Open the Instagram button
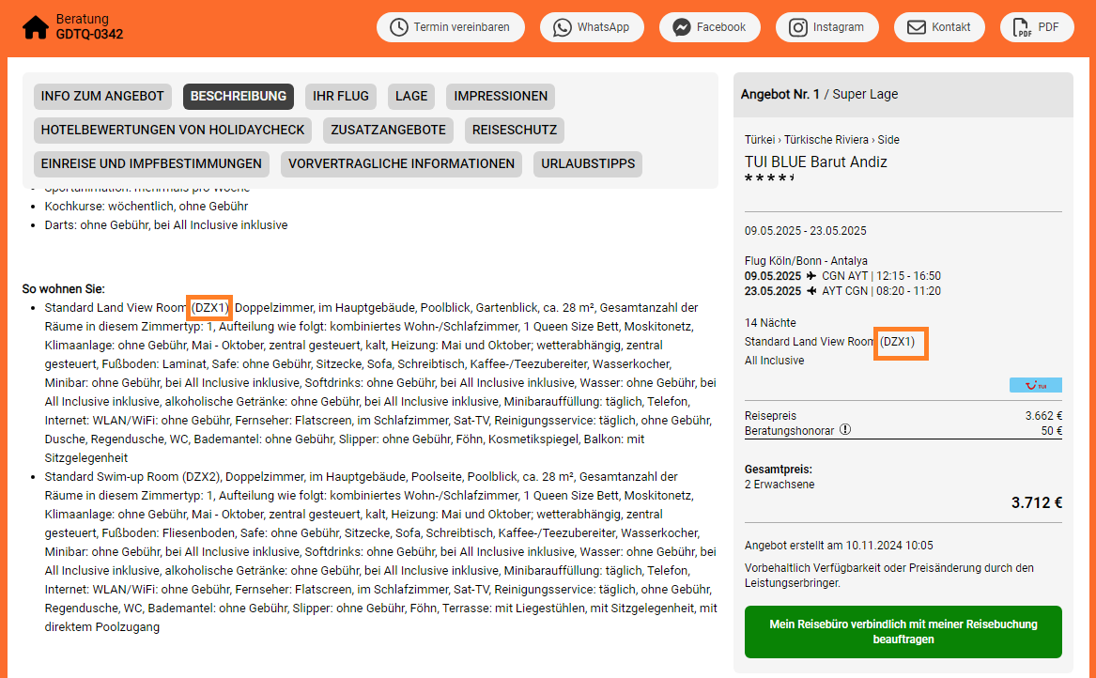This screenshot has width=1096, height=678. coord(826,27)
